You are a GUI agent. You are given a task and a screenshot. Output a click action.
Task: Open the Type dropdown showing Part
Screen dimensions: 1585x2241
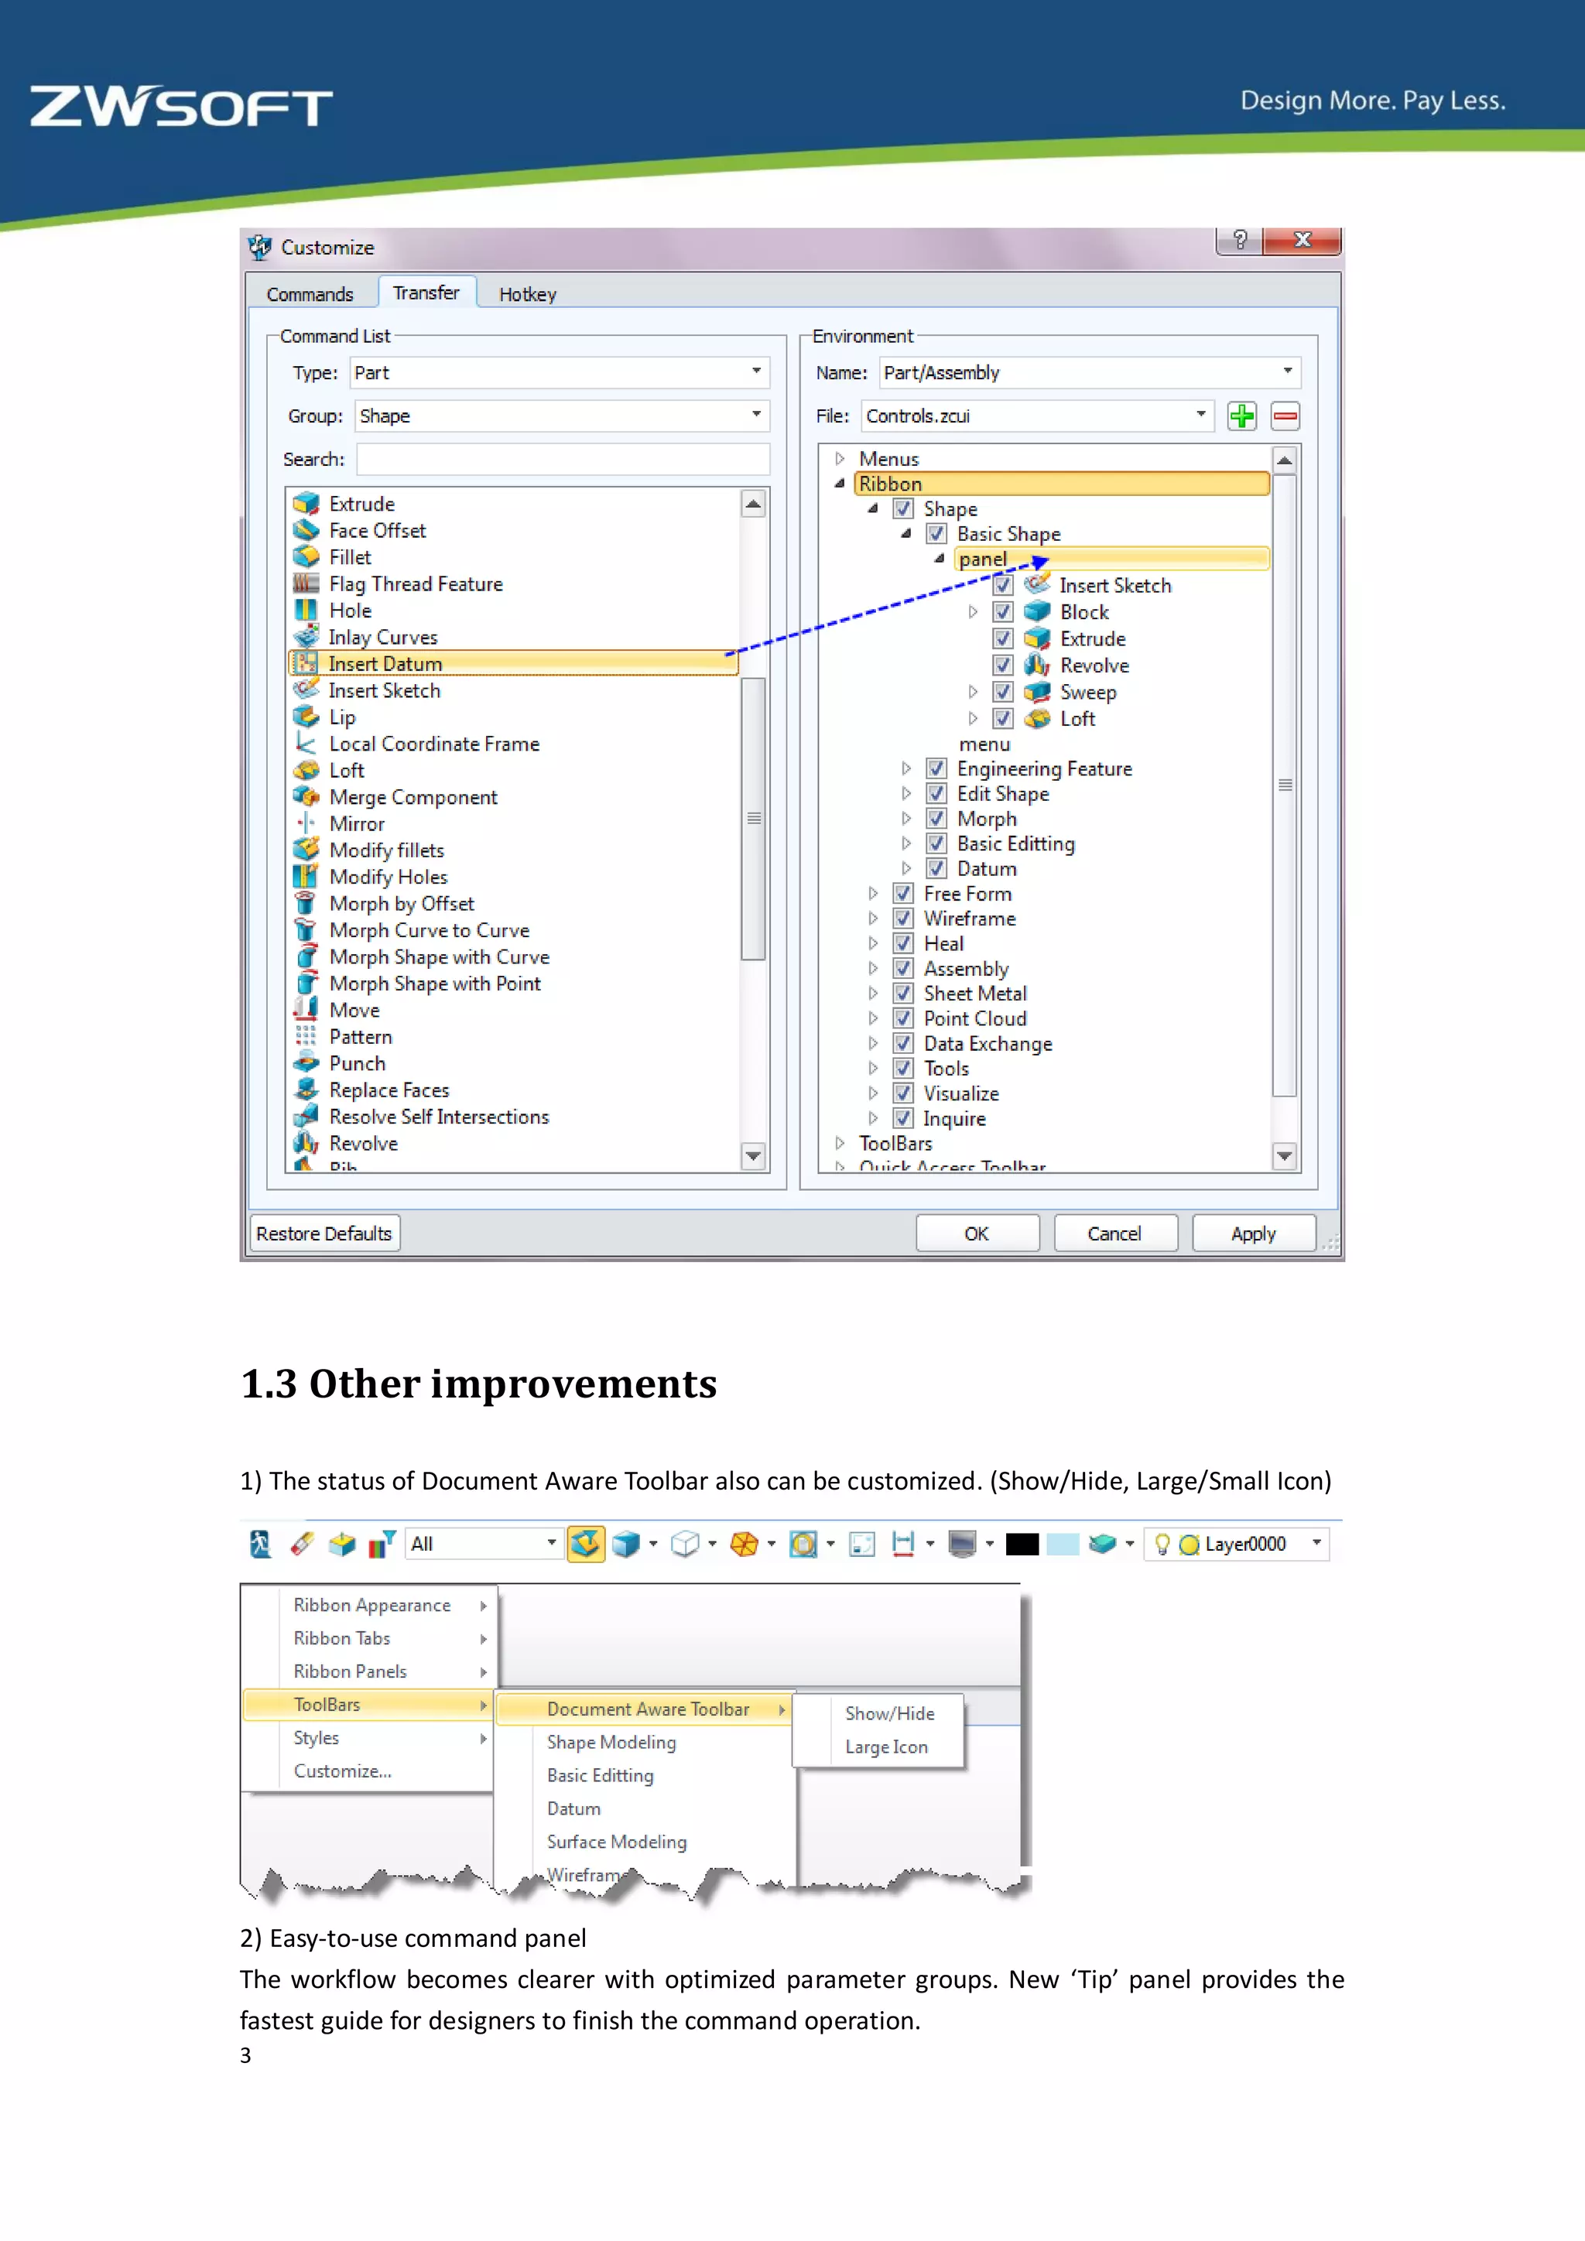560,373
